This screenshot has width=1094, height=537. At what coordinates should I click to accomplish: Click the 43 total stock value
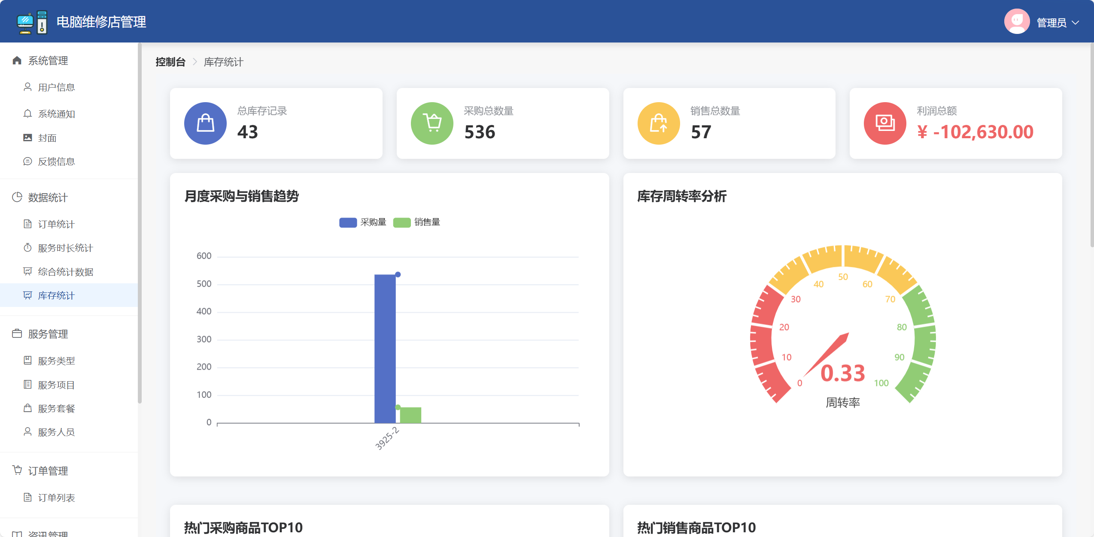click(x=248, y=132)
